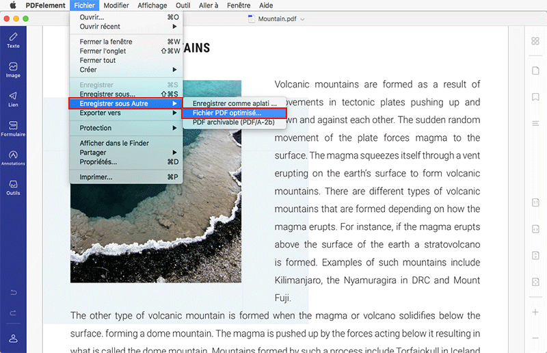Open the Formulaire tool in sidebar
The width and height of the screenshot is (547, 353).
tap(13, 129)
